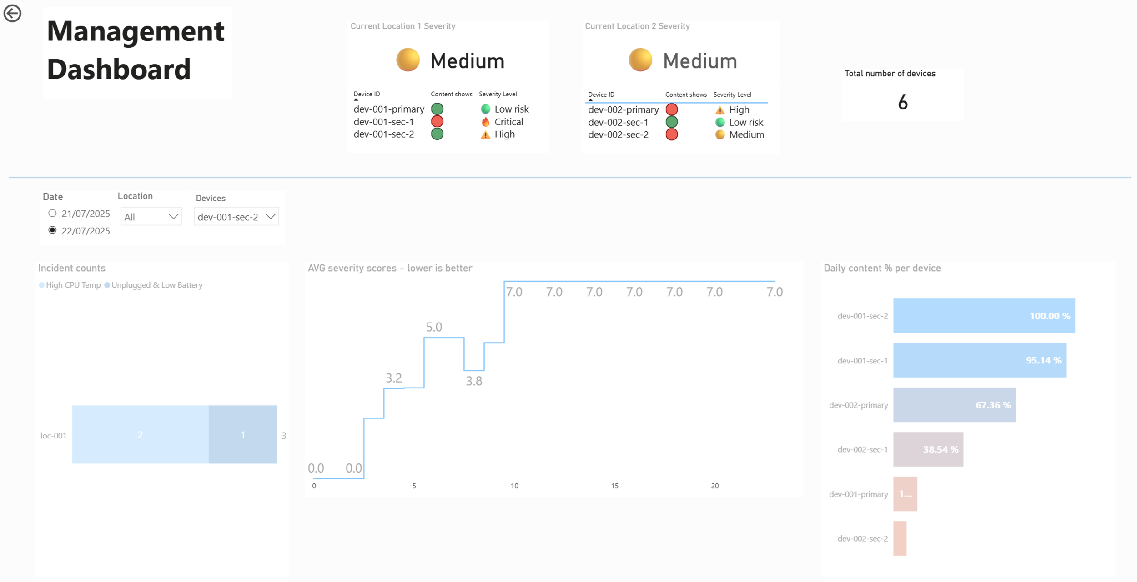Expand the Devices dropdown showing dev-001-sec-2
Viewport: 1137px width, 582px height.
pyautogui.click(x=236, y=217)
